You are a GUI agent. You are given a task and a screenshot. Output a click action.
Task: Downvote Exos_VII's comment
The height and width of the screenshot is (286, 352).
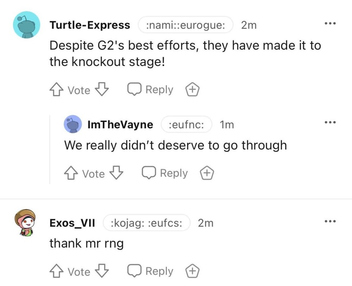pos(102,272)
